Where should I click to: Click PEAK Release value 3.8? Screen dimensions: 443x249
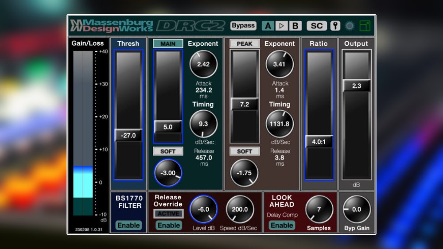coord(280,158)
